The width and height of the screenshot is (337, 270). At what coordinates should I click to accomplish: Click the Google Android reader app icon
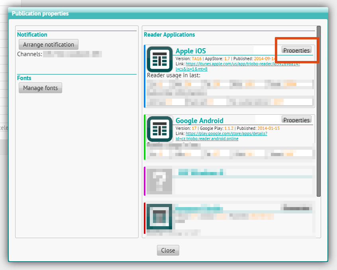coord(159,129)
